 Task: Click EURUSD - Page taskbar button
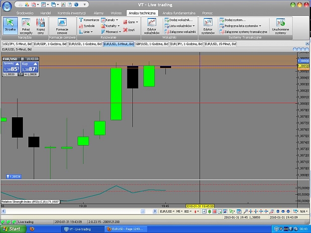[125, 229]
